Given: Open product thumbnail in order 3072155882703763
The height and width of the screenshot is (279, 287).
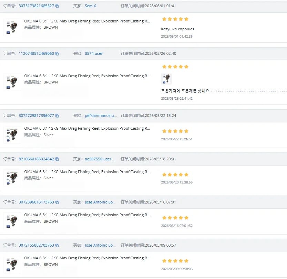Looking at the screenshot, I should point(12,265).
